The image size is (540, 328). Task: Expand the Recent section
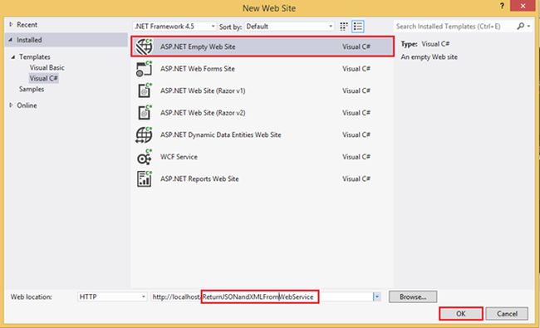(11, 24)
